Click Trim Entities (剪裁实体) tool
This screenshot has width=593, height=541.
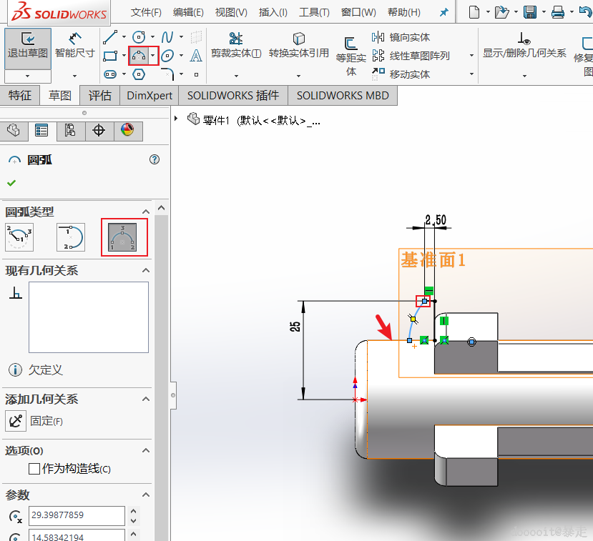[x=236, y=46]
